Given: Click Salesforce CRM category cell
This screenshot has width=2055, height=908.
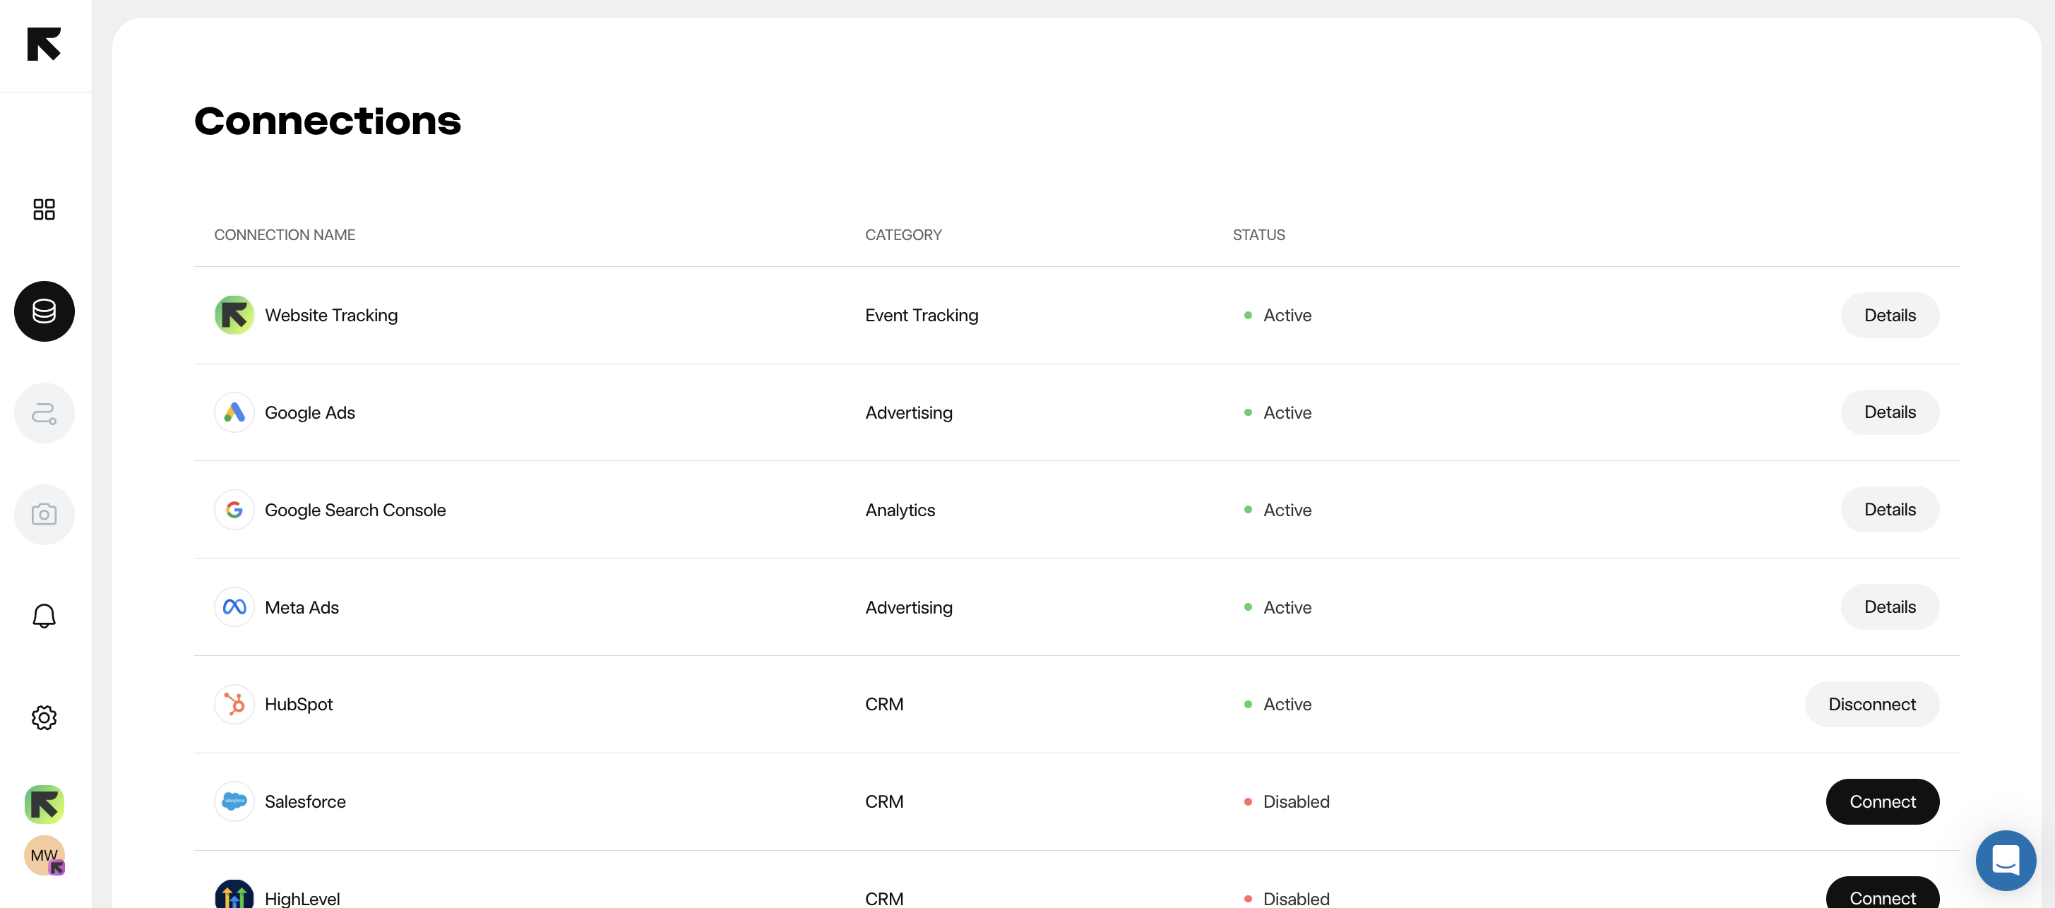Looking at the screenshot, I should (x=884, y=802).
